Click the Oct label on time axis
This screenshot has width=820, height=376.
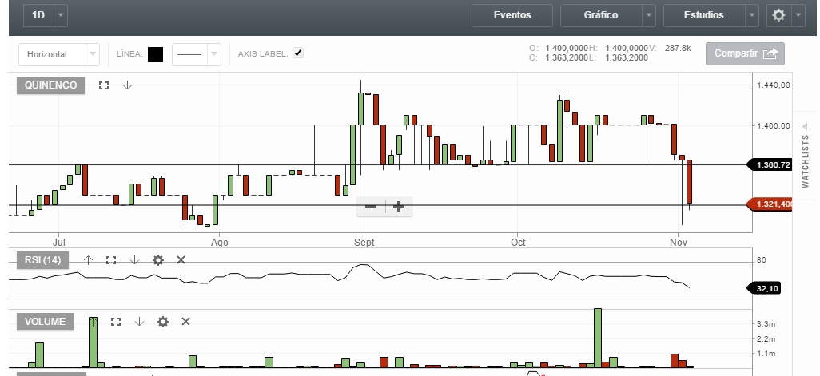click(x=518, y=243)
